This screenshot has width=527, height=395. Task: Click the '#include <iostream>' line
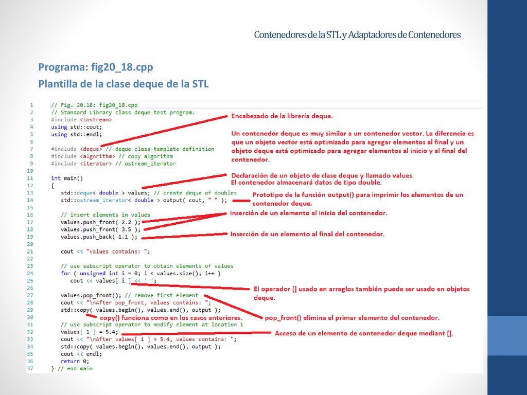tap(81, 119)
